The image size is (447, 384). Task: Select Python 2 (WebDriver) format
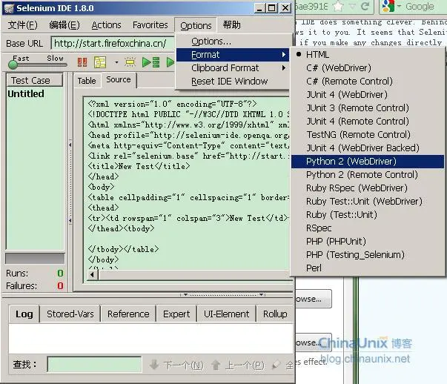click(368, 162)
